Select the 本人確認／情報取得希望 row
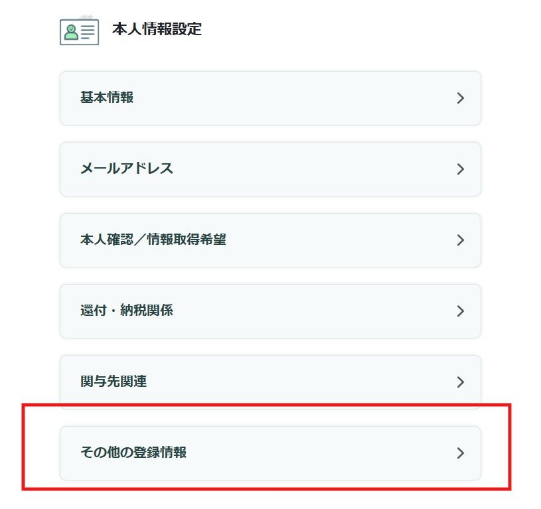The height and width of the screenshot is (509, 541). click(x=270, y=240)
